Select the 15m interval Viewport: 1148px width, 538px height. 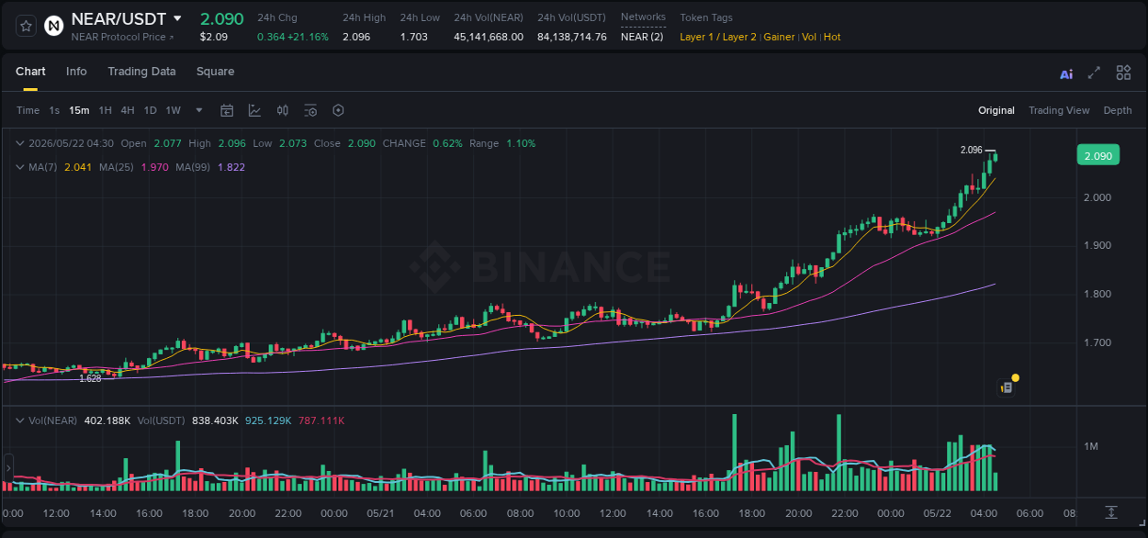pos(79,110)
